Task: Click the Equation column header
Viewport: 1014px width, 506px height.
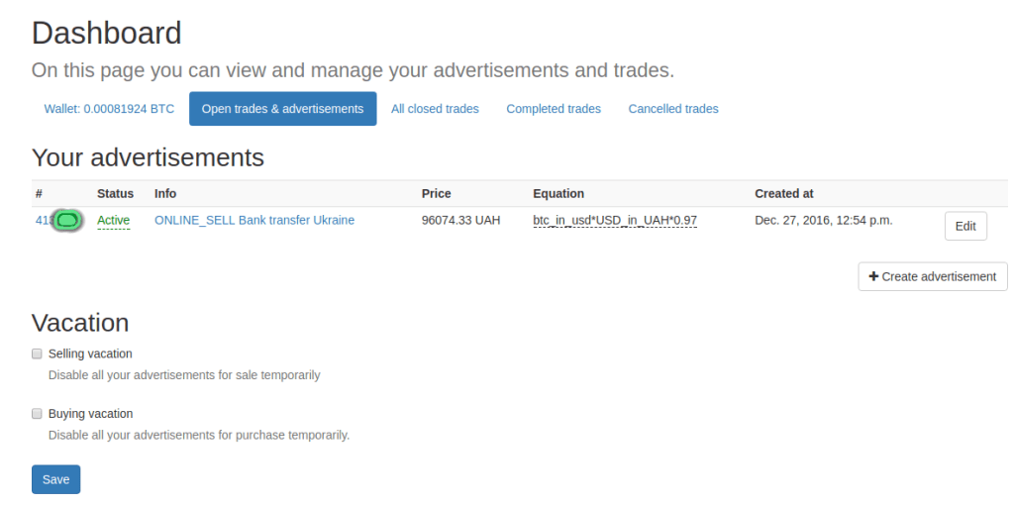Action: click(x=558, y=194)
